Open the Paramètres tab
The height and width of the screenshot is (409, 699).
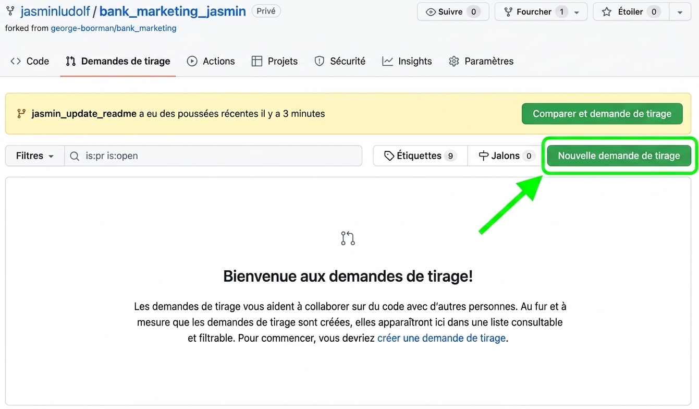[481, 61]
